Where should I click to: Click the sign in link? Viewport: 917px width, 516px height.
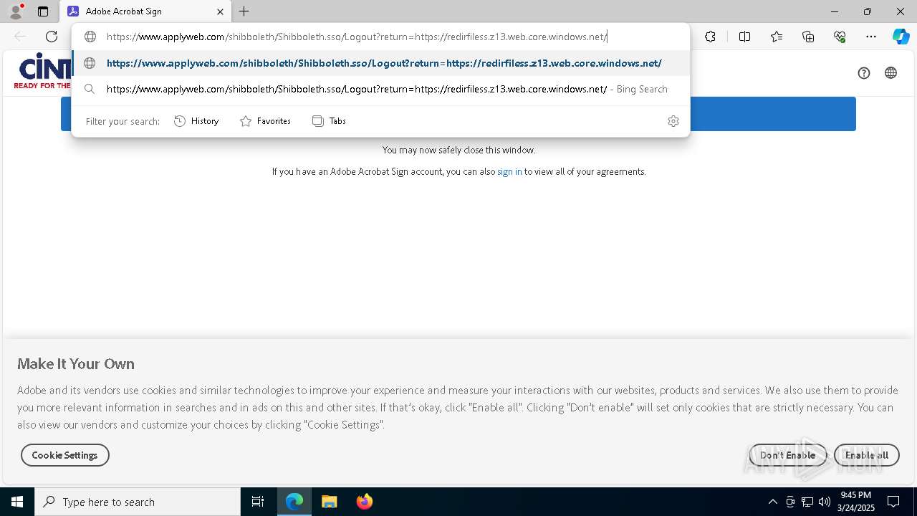pos(509,171)
